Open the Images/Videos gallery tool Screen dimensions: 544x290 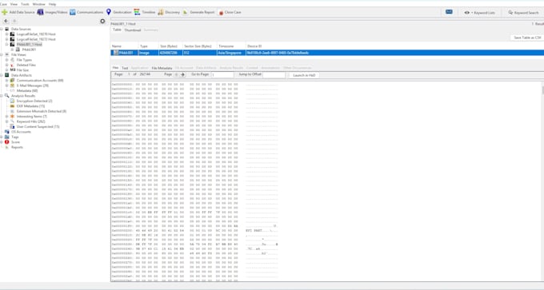(52, 12)
